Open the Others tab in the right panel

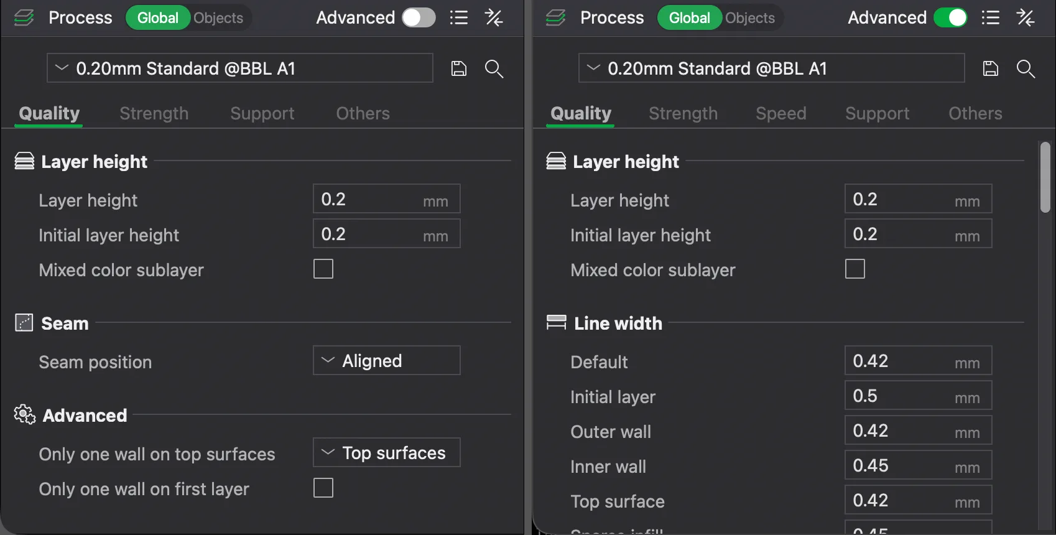pyautogui.click(x=976, y=113)
